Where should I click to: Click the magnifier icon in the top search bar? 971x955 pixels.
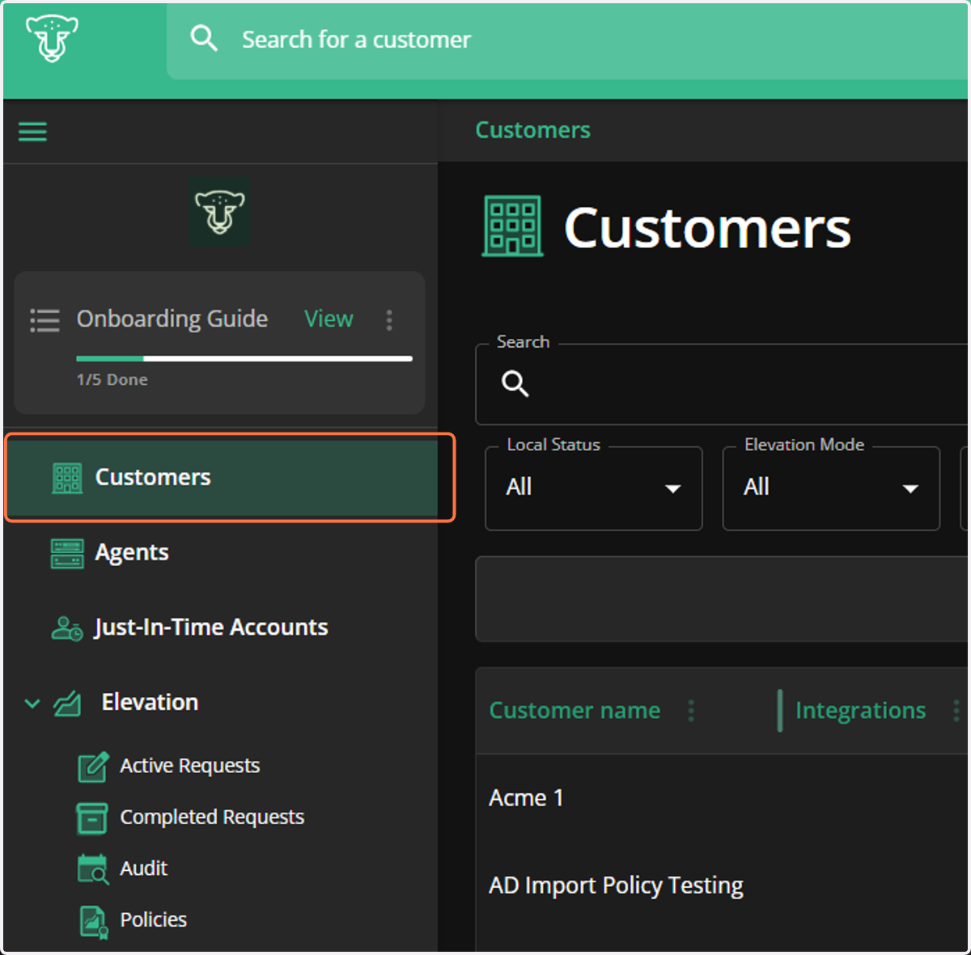(203, 38)
